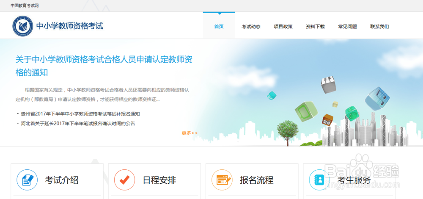Open the headline about 申请认定教师资格的通知

[104, 66]
